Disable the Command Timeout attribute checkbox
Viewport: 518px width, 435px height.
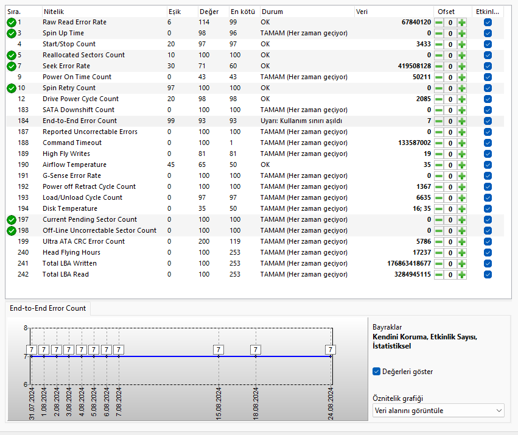click(488, 143)
